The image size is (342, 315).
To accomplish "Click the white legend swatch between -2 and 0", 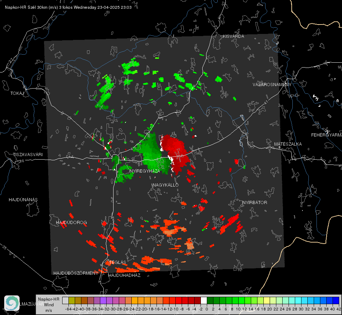I will tap(204, 300).
